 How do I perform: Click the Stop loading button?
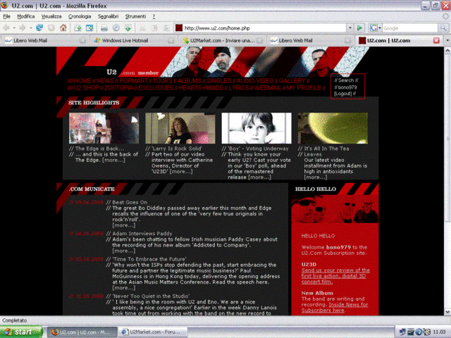click(x=51, y=28)
